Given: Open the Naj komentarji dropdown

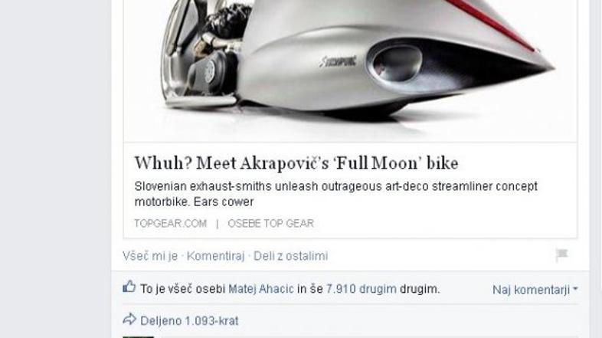Looking at the screenshot, I should pos(535,290).
